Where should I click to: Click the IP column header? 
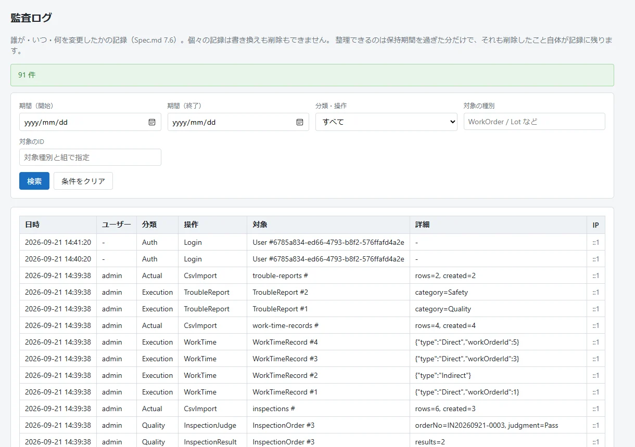pos(596,225)
